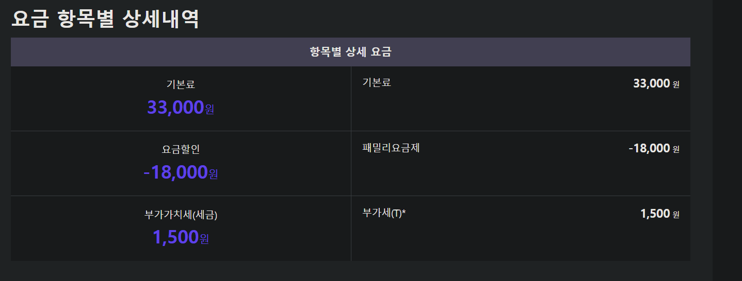742x281 pixels.
Task: Select the purple 1,500원 tax amount
Action: [x=181, y=237]
